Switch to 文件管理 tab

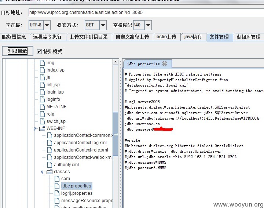tap(219, 37)
